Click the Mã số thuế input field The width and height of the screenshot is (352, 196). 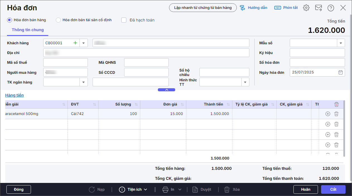click(66, 63)
